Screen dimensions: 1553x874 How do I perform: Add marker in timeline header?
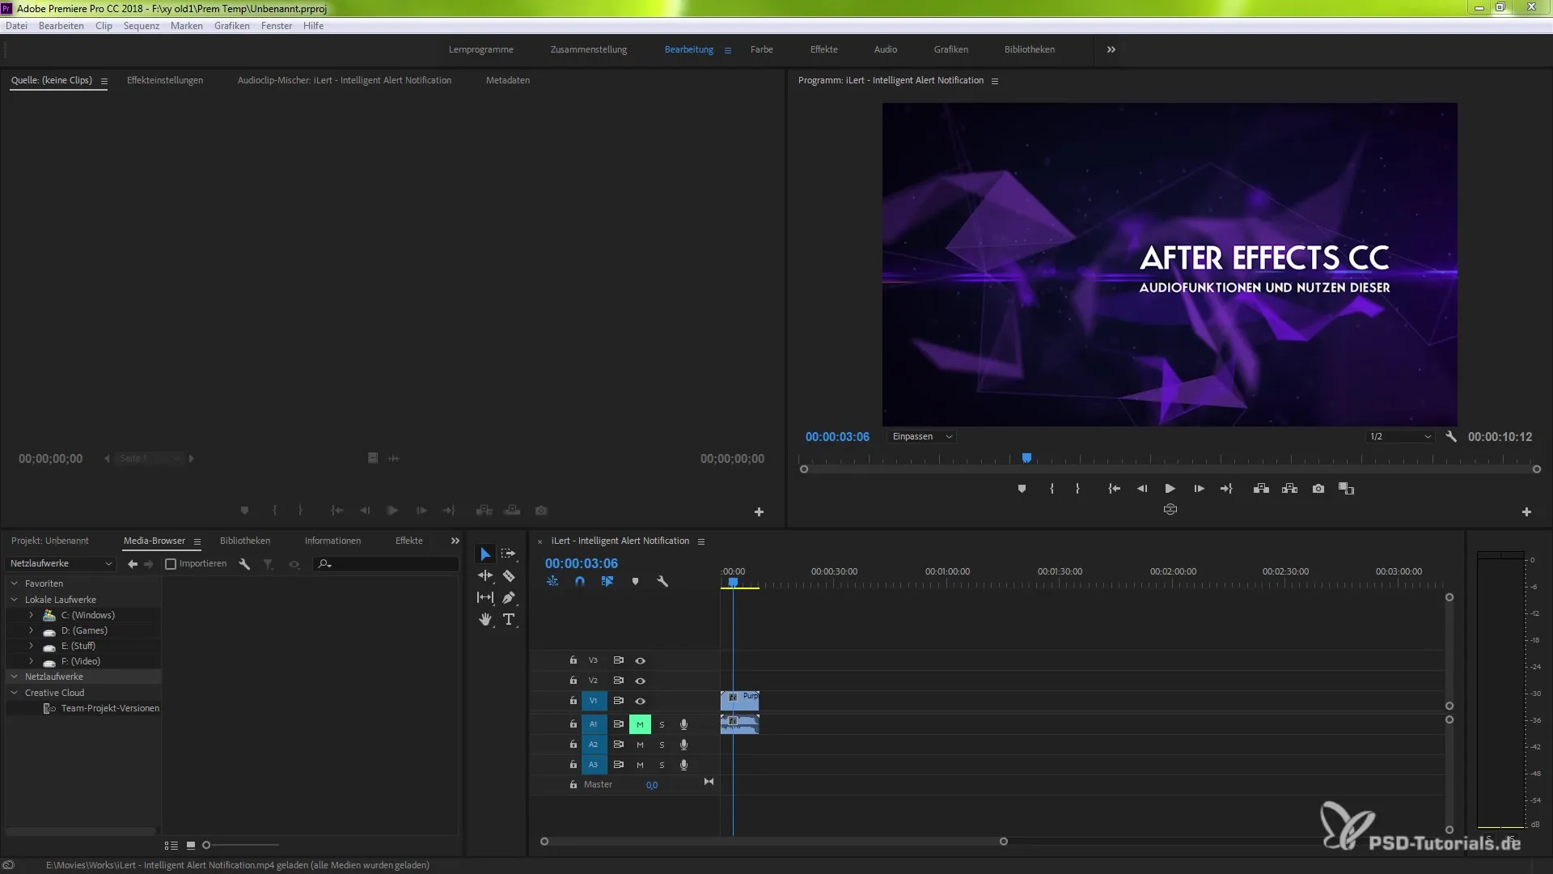pyautogui.click(x=635, y=582)
